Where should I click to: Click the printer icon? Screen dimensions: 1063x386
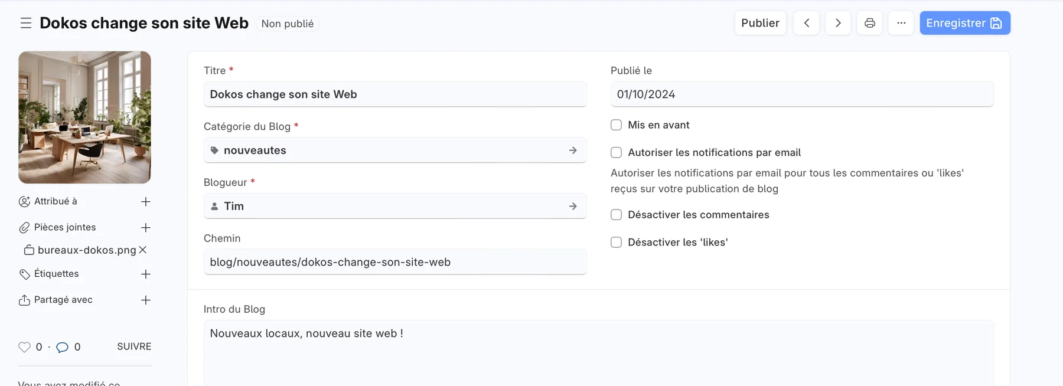tap(869, 23)
